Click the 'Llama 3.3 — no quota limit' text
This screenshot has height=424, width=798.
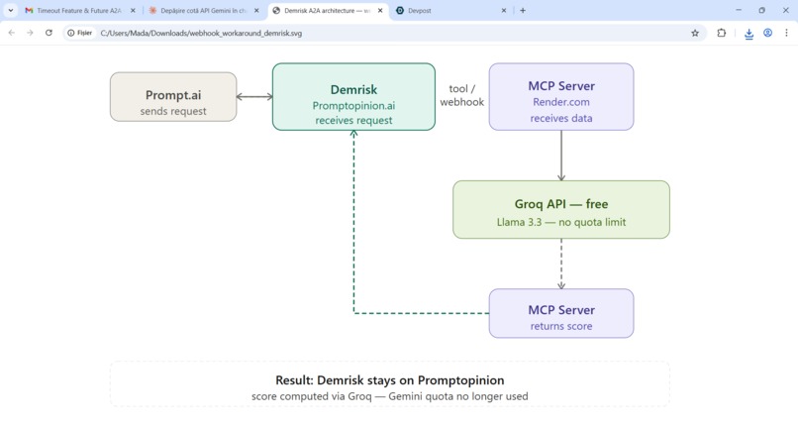[561, 222]
